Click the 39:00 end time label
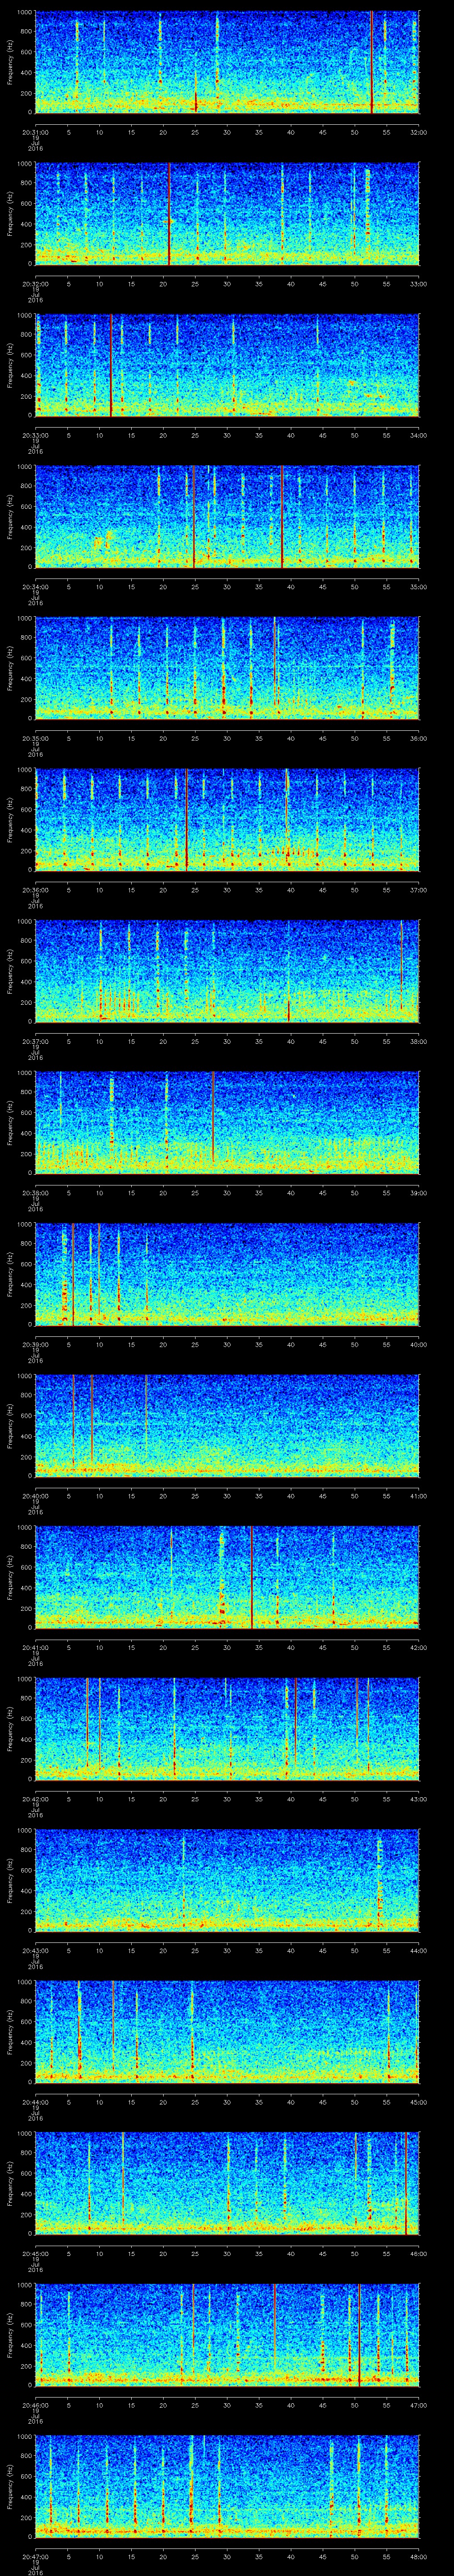Image resolution: width=454 pixels, height=2576 pixels. coord(419,1192)
